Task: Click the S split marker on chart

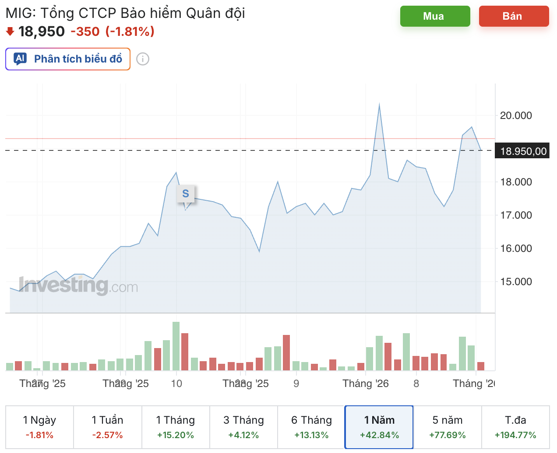Action: 186,194
